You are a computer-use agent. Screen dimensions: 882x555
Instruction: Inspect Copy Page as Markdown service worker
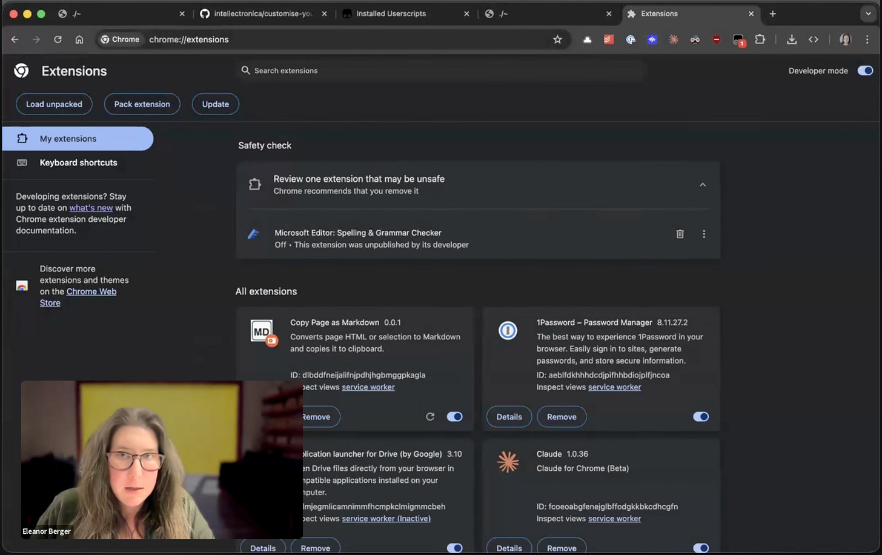pyautogui.click(x=368, y=387)
